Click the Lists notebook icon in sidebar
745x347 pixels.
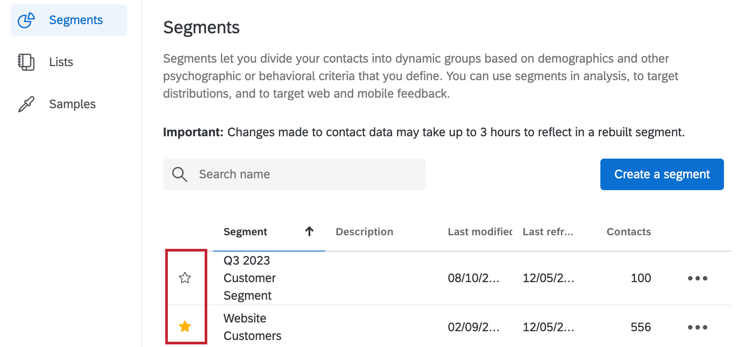click(x=26, y=62)
